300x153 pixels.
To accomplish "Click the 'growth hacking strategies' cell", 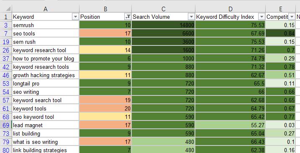I will (46, 75).
